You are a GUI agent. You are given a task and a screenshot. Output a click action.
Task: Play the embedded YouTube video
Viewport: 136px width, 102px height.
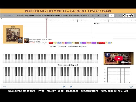pyautogui.click(x=119, y=58)
